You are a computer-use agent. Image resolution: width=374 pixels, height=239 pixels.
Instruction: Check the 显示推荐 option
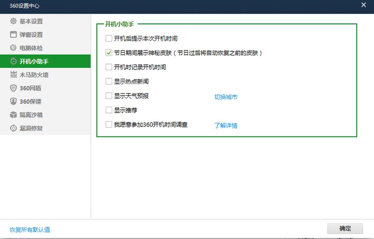coord(109,110)
